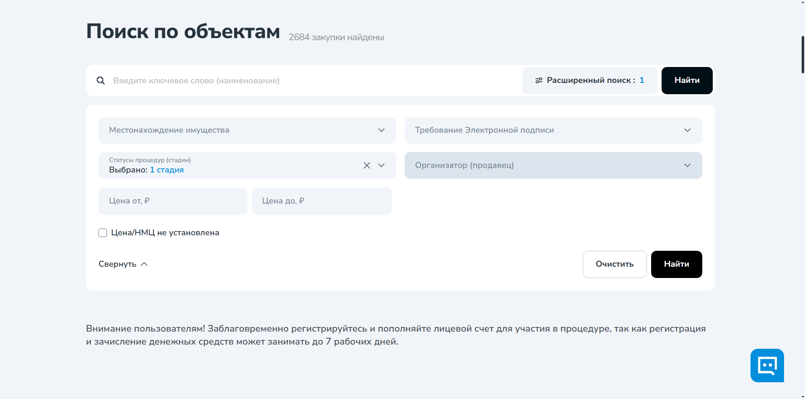Image resolution: width=805 pixels, height=399 pixels.
Task: Click the 2684 закупки найдены text
Action: pos(336,37)
